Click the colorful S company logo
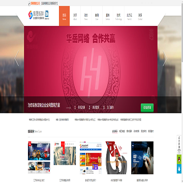This screenshot has width=183, height=183. pyautogui.click(x=30, y=15)
